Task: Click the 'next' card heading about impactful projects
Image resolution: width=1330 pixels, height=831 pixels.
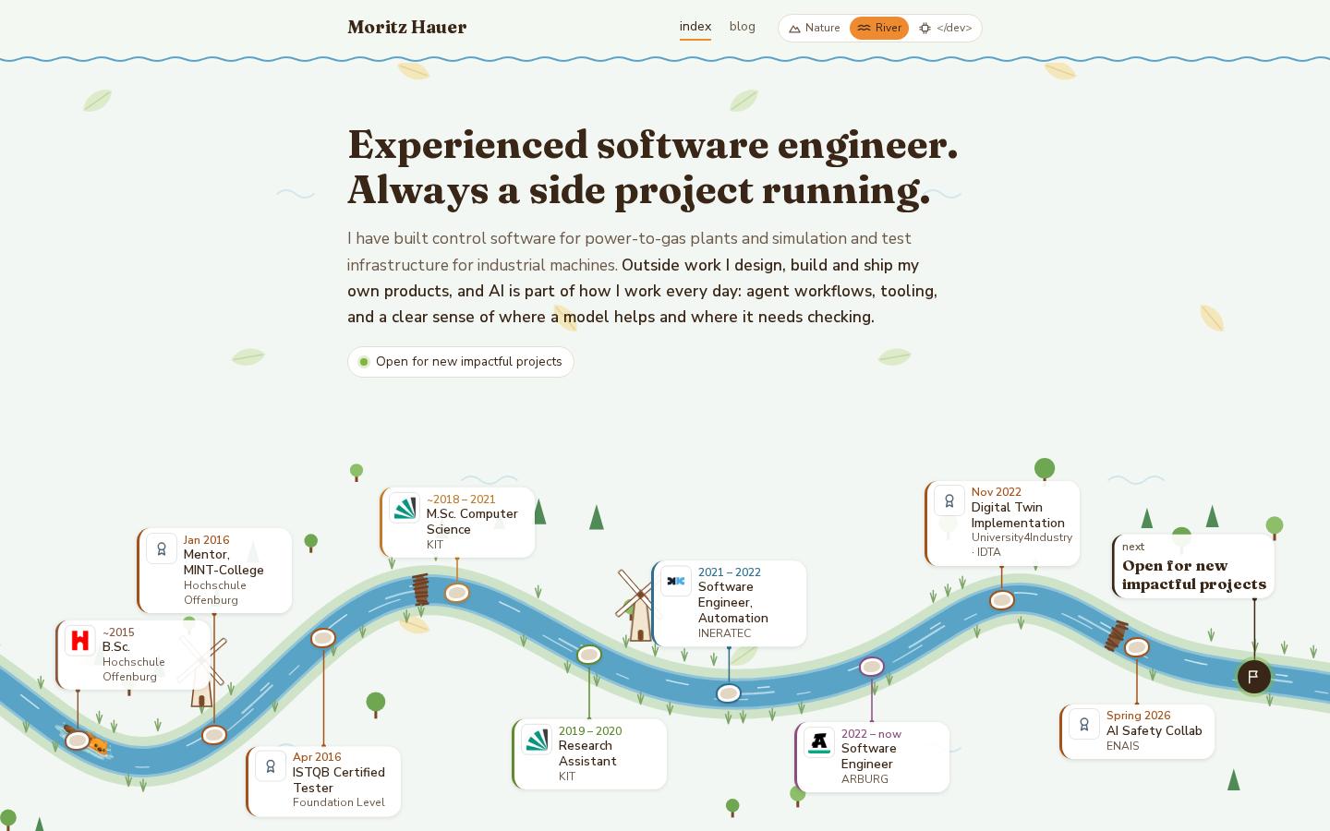Action: click(x=1194, y=575)
